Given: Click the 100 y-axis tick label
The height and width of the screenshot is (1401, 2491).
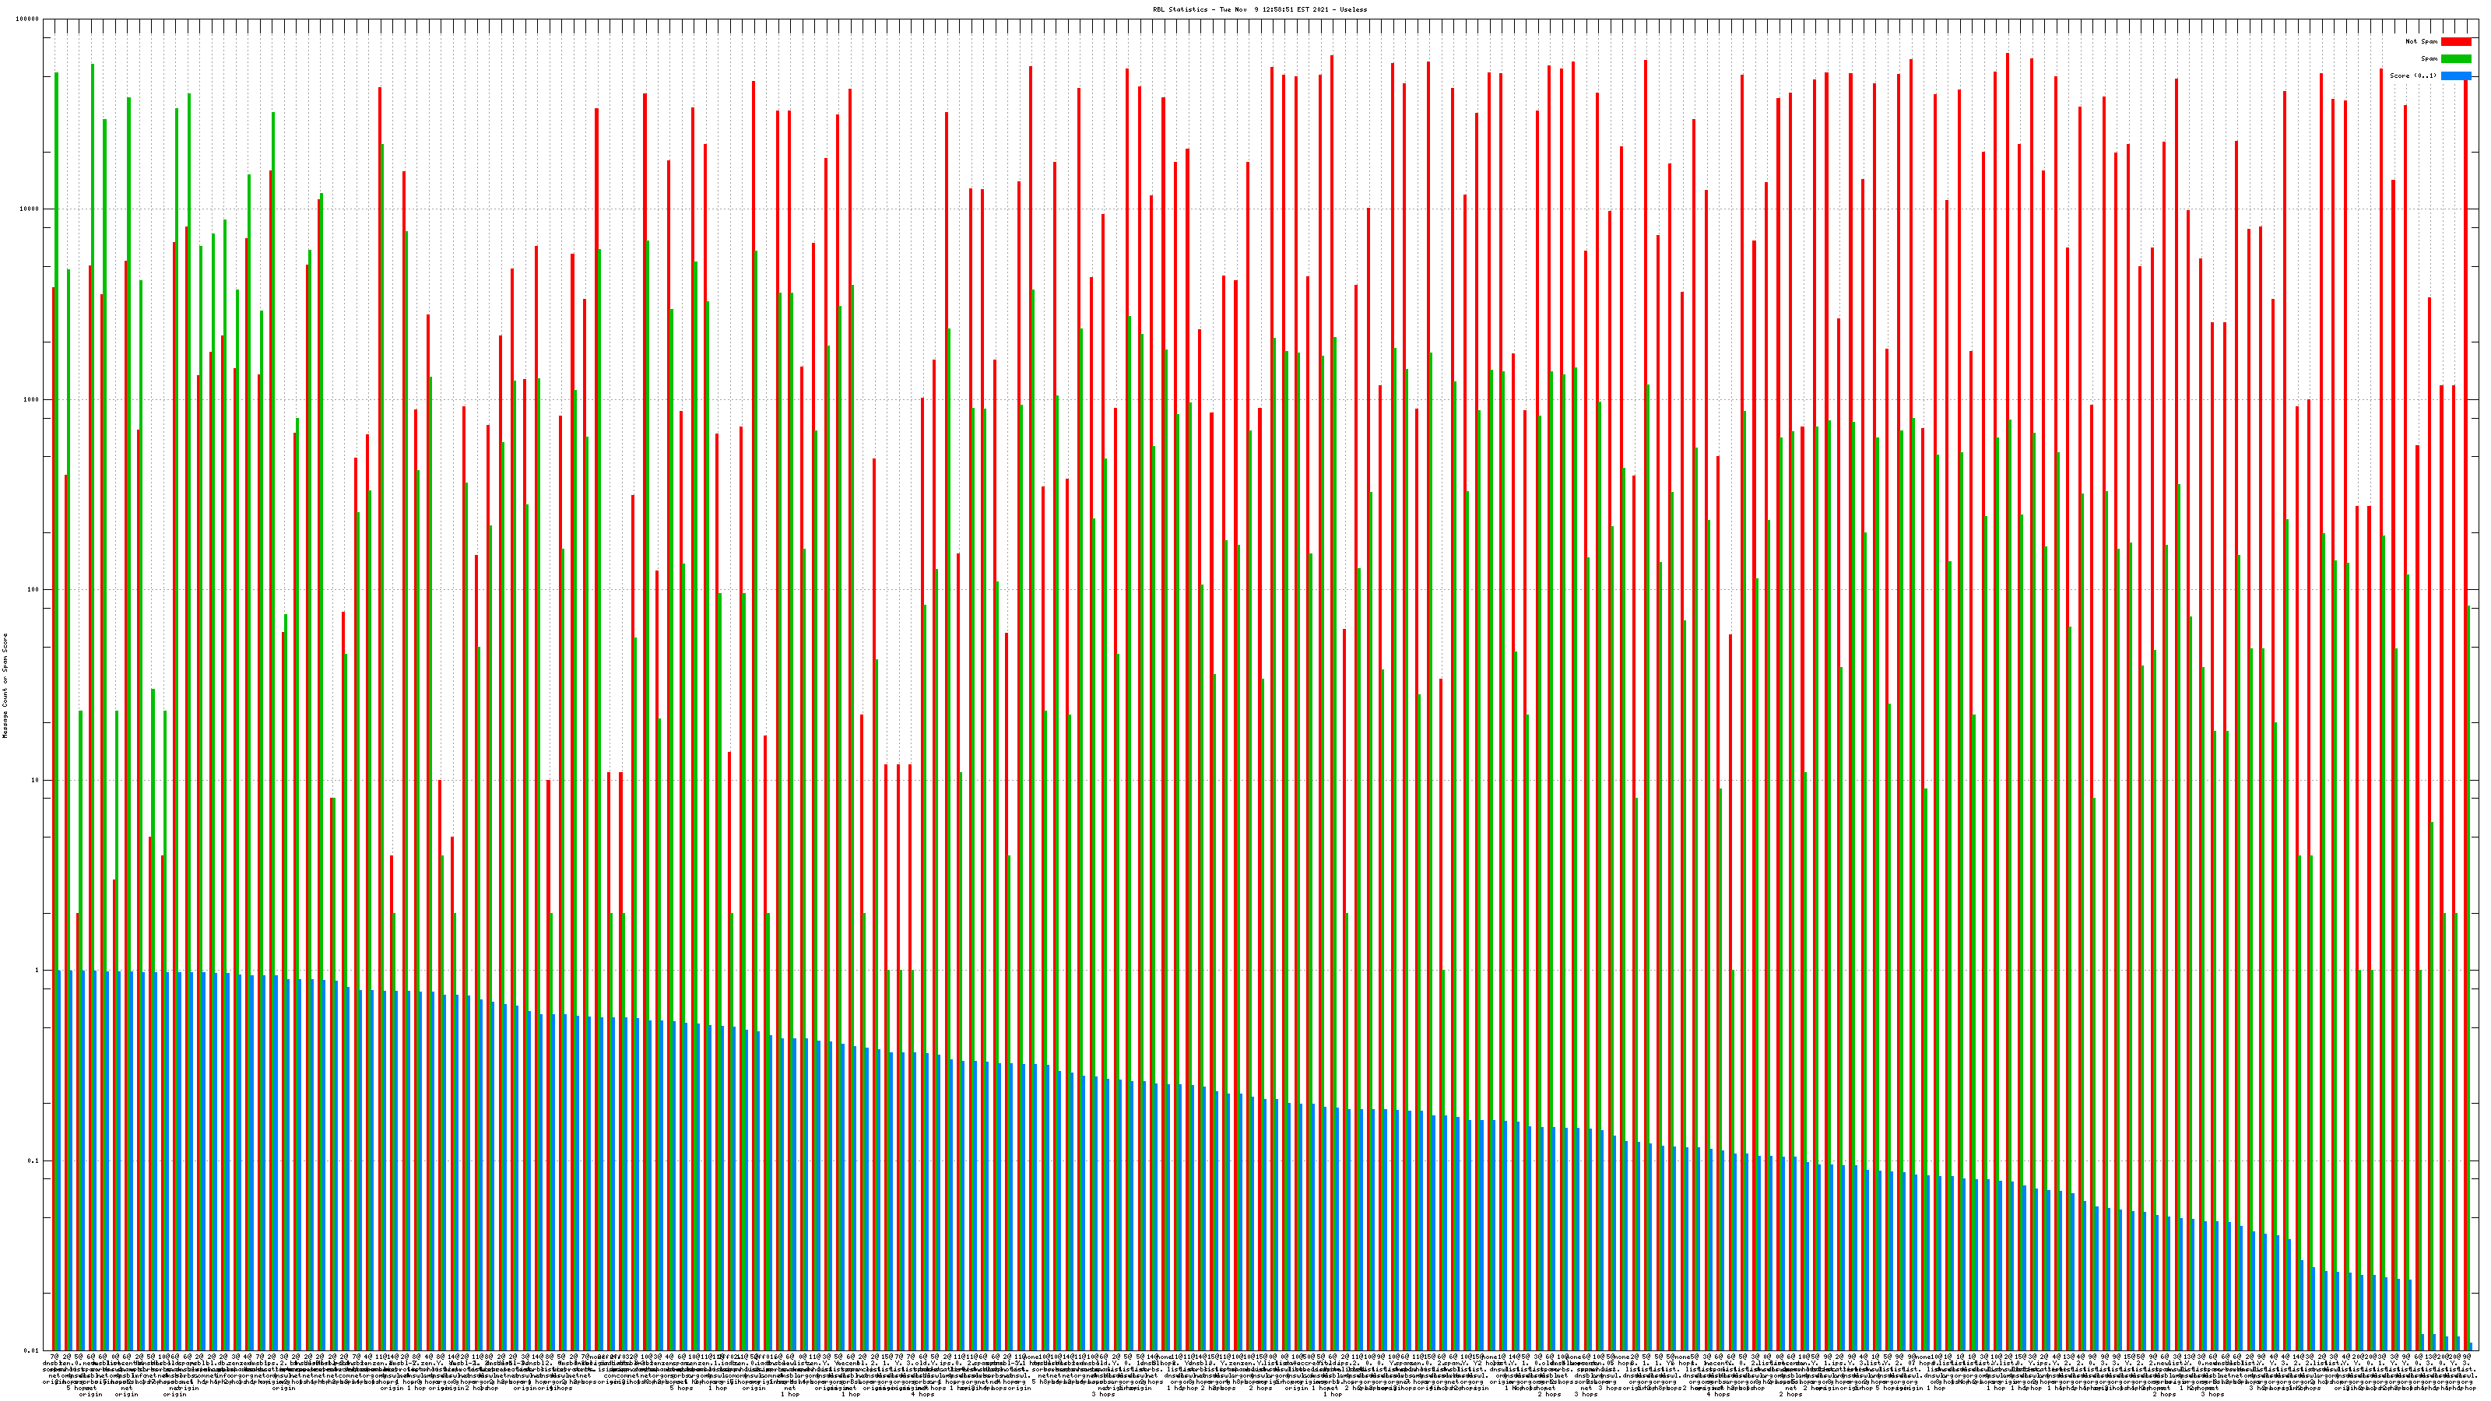Looking at the screenshot, I should pyautogui.click(x=33, y=590).
